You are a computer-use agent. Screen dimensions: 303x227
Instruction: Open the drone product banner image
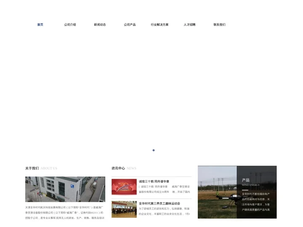(x=217, y=192)
